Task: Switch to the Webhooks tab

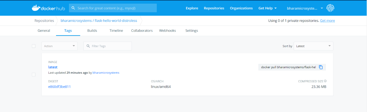Action: [x=168, y=30]
